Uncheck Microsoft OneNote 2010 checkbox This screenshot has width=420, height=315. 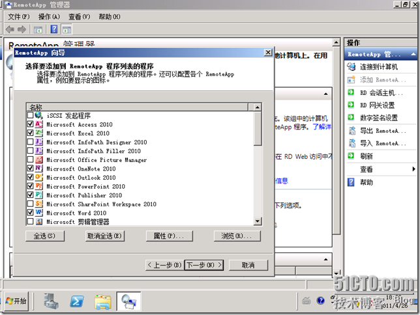30,169
